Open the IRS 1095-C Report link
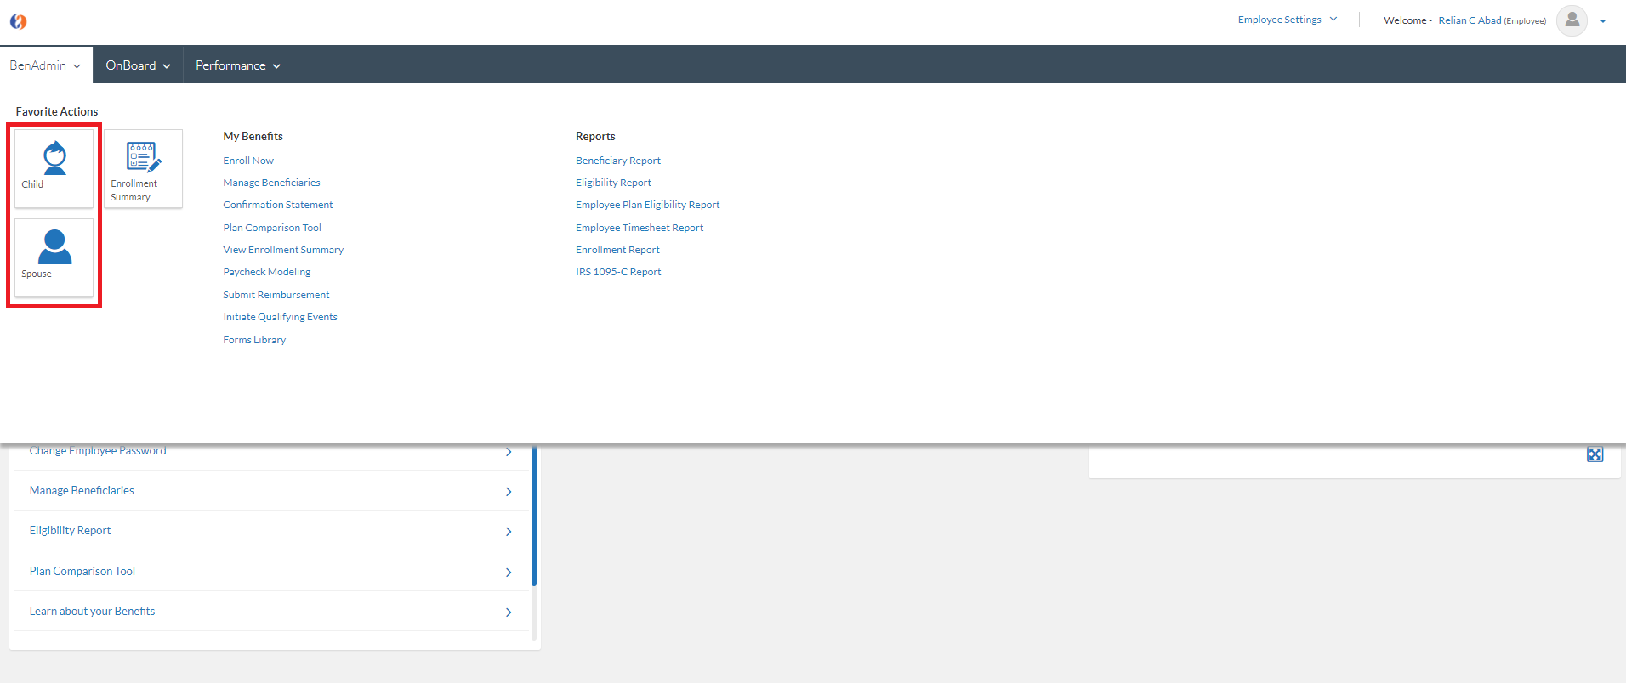The width and height of the screenshot is (1626, 683). point(618,272)
